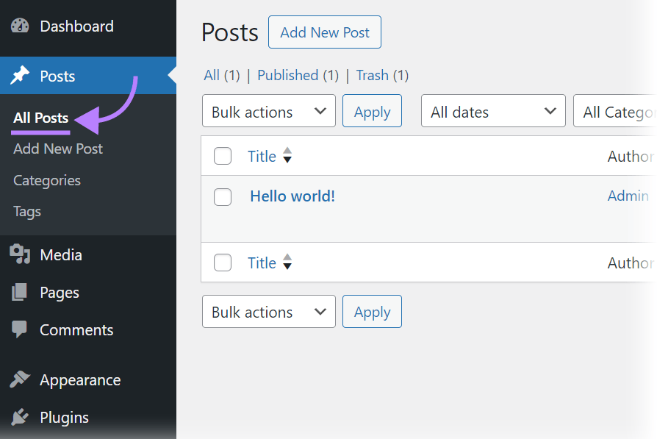
Task: View Trash (1) posts link
Action: (382, 76)
